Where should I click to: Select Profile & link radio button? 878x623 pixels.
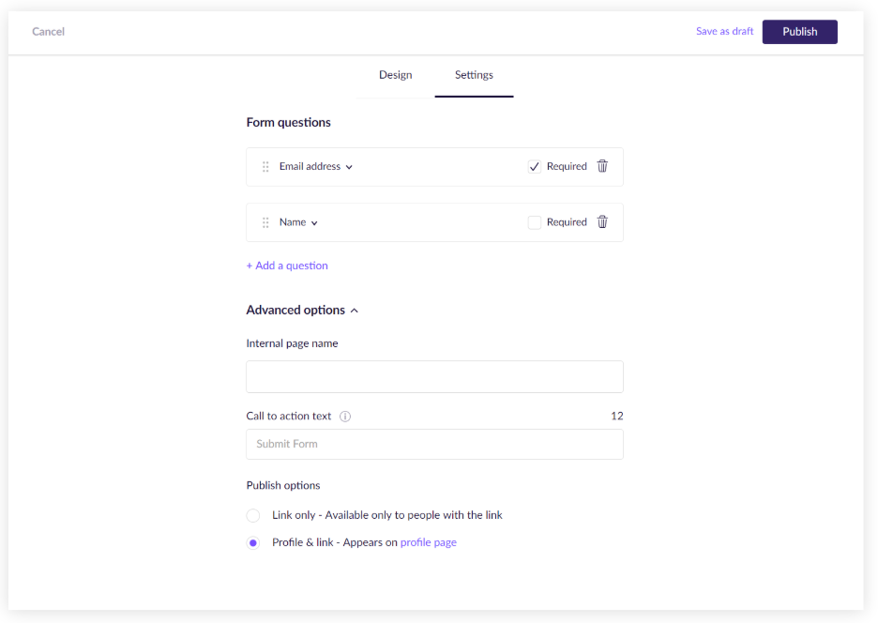[253, 543]
